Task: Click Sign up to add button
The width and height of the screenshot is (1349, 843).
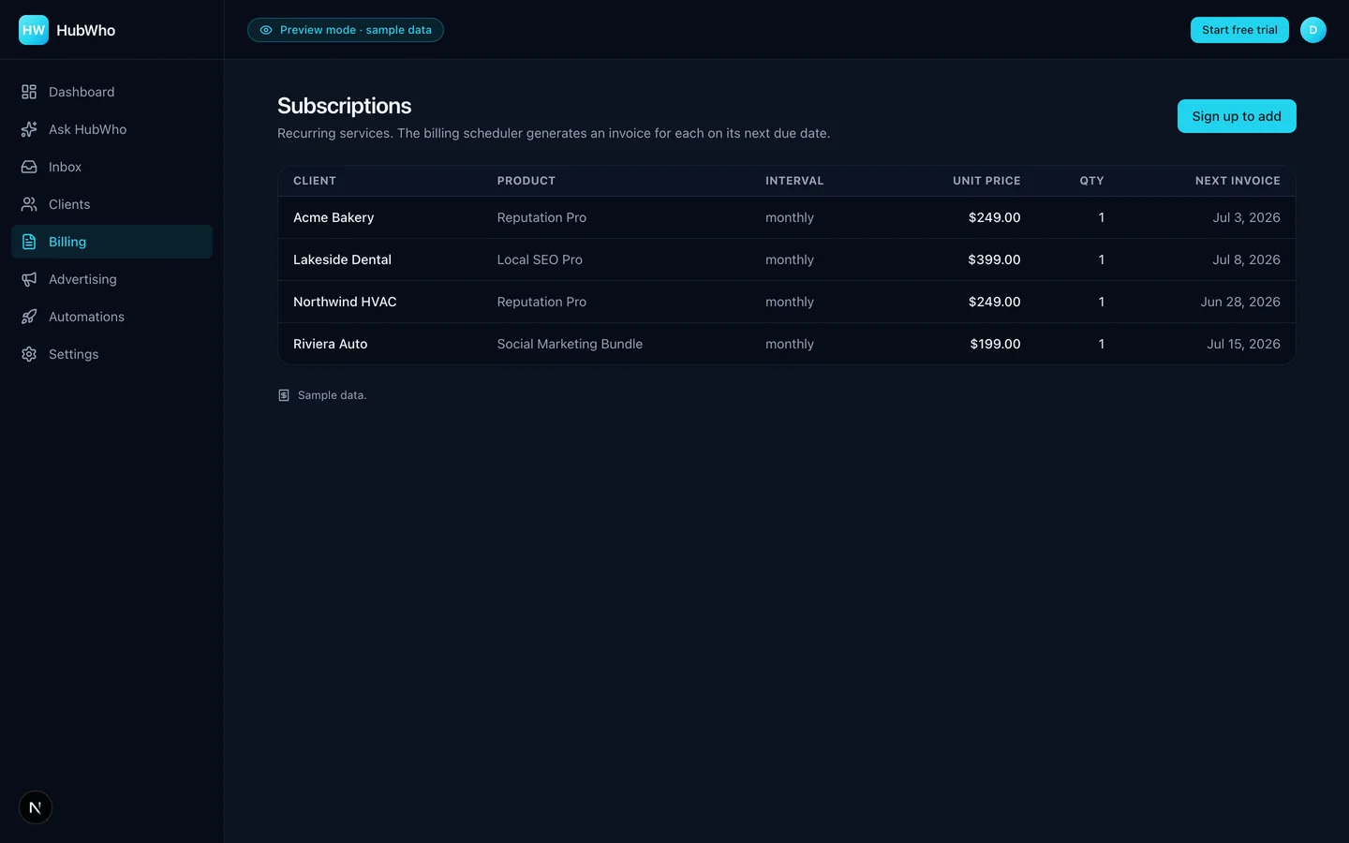Action: tap(1237, 116)
